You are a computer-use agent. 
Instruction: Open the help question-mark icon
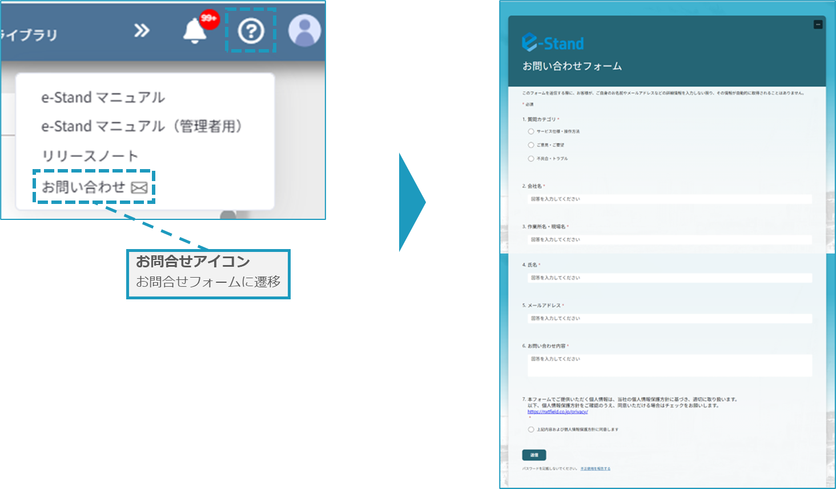click(x=251, y=31)
